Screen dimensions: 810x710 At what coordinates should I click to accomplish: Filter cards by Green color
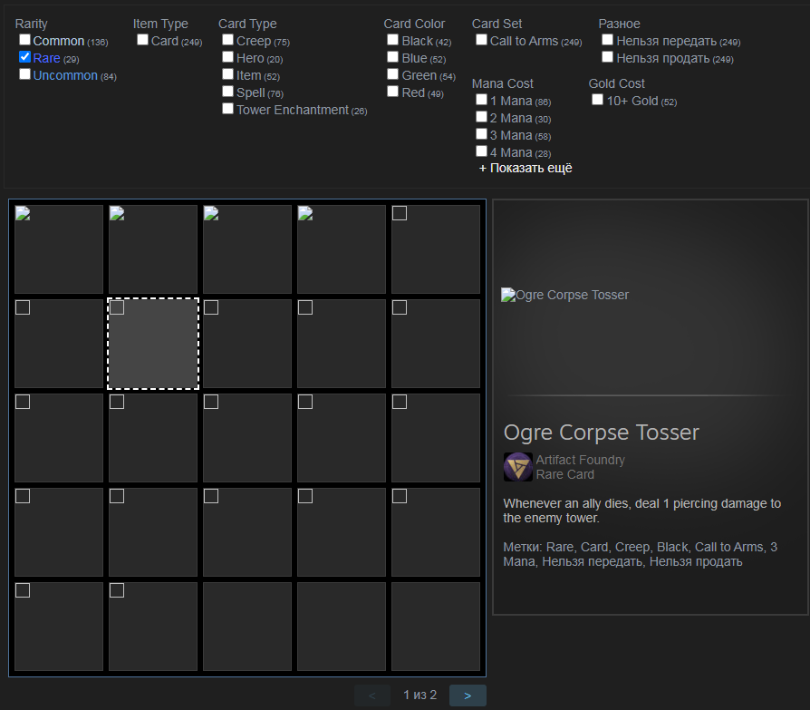[x=393, y=74]
